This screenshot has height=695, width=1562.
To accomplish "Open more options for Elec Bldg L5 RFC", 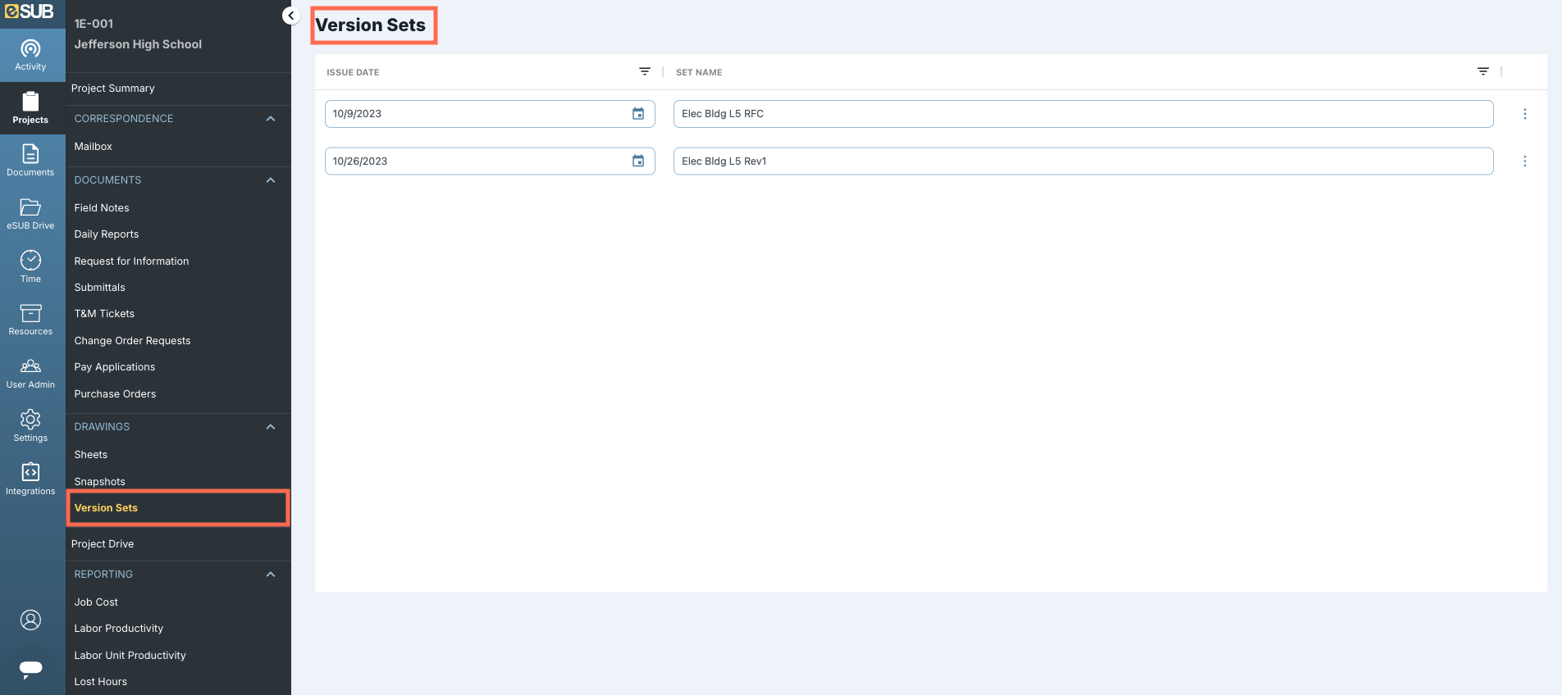I will [1525, 114].
